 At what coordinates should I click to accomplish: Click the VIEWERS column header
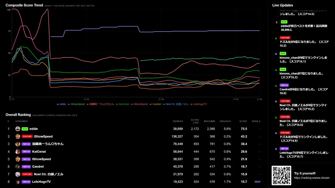[x=178, y=121]
